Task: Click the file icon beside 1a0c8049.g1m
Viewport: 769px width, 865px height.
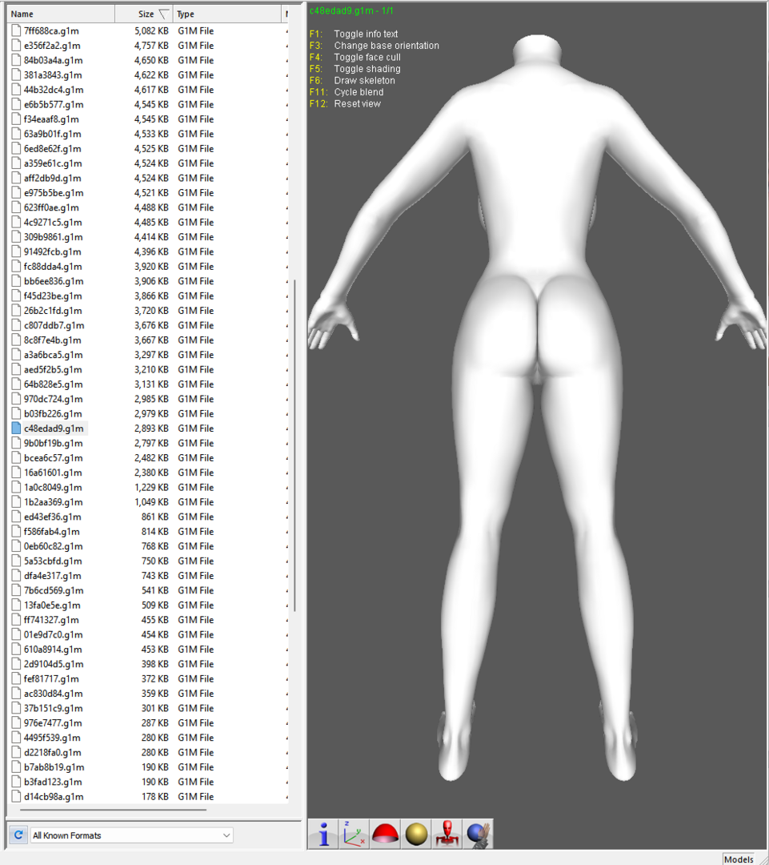Action: [16, 487]
